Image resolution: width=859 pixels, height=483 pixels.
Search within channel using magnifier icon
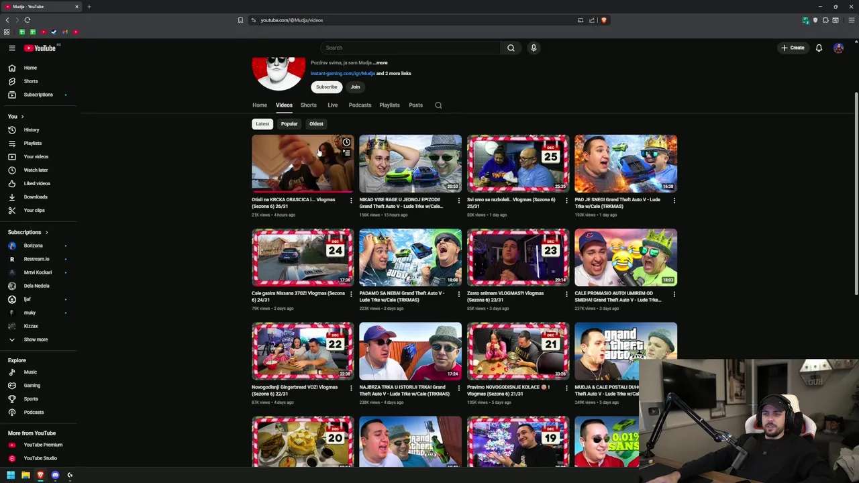pyautogui.click(x=438, y=105)
